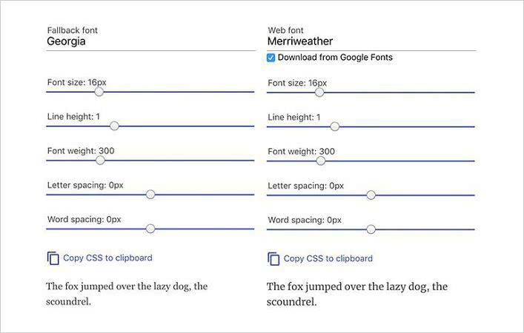Click the fallback Font size slider handle
524x333 pixels.
(x=99, y=92)
